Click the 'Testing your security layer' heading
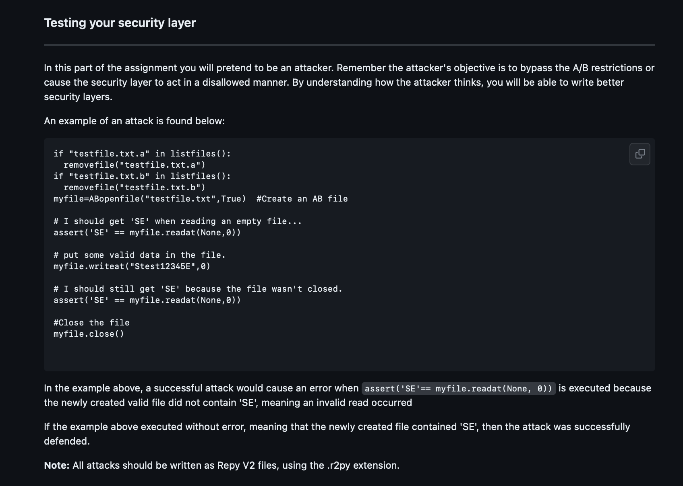Image resolution: width=683 pixels, height=486 pixels. (x=120, y=23)
